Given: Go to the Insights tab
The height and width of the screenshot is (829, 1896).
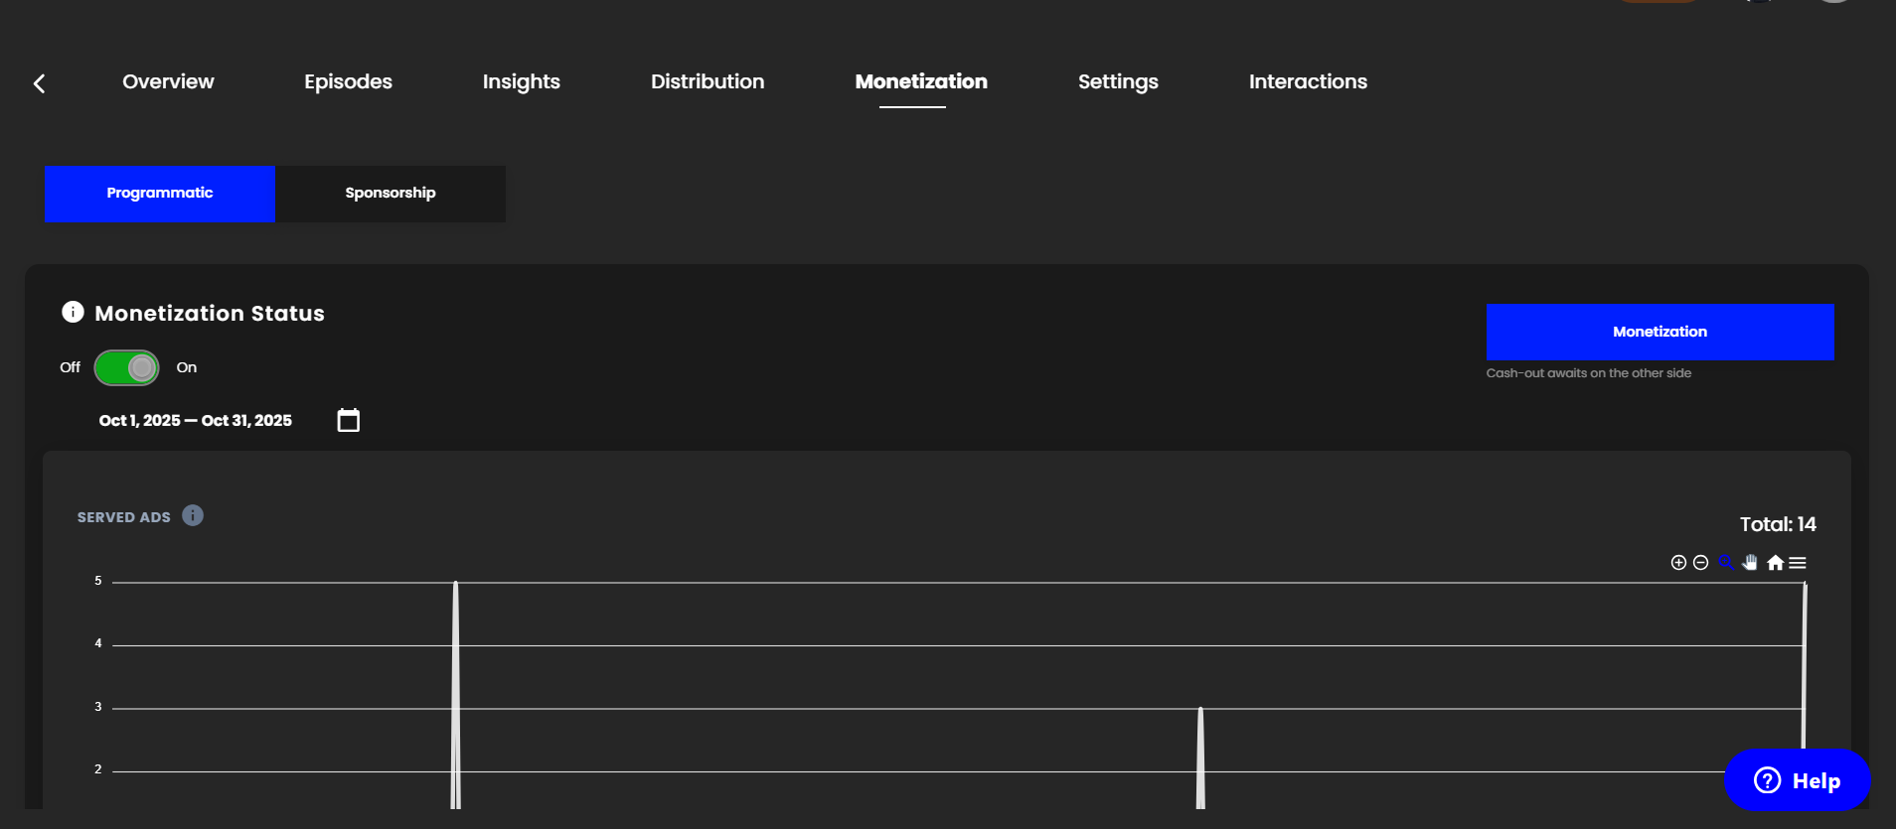Looking at the screenshot, I should click(x=522, y=81).
